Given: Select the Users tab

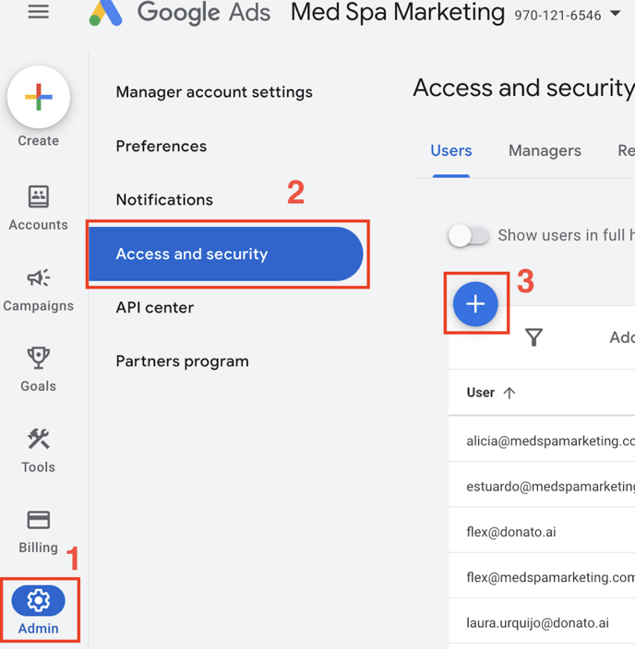Looking at the screenshot, I should [451, 150].
